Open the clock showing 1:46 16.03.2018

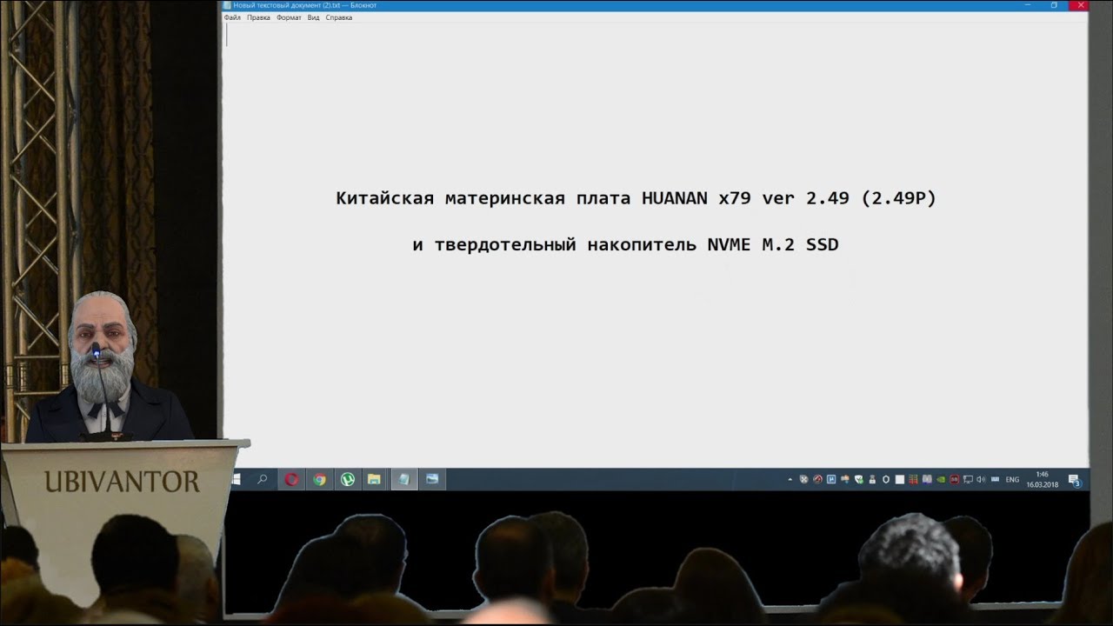(1042, 479)
